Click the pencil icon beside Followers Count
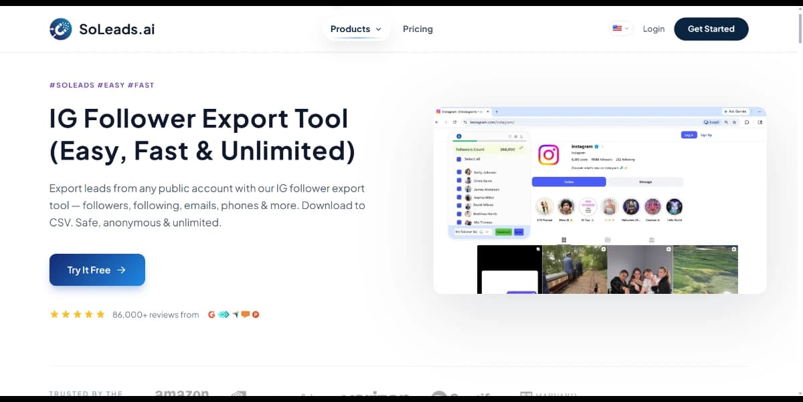This screenshot has height=402, width=803. coord(521,148)
